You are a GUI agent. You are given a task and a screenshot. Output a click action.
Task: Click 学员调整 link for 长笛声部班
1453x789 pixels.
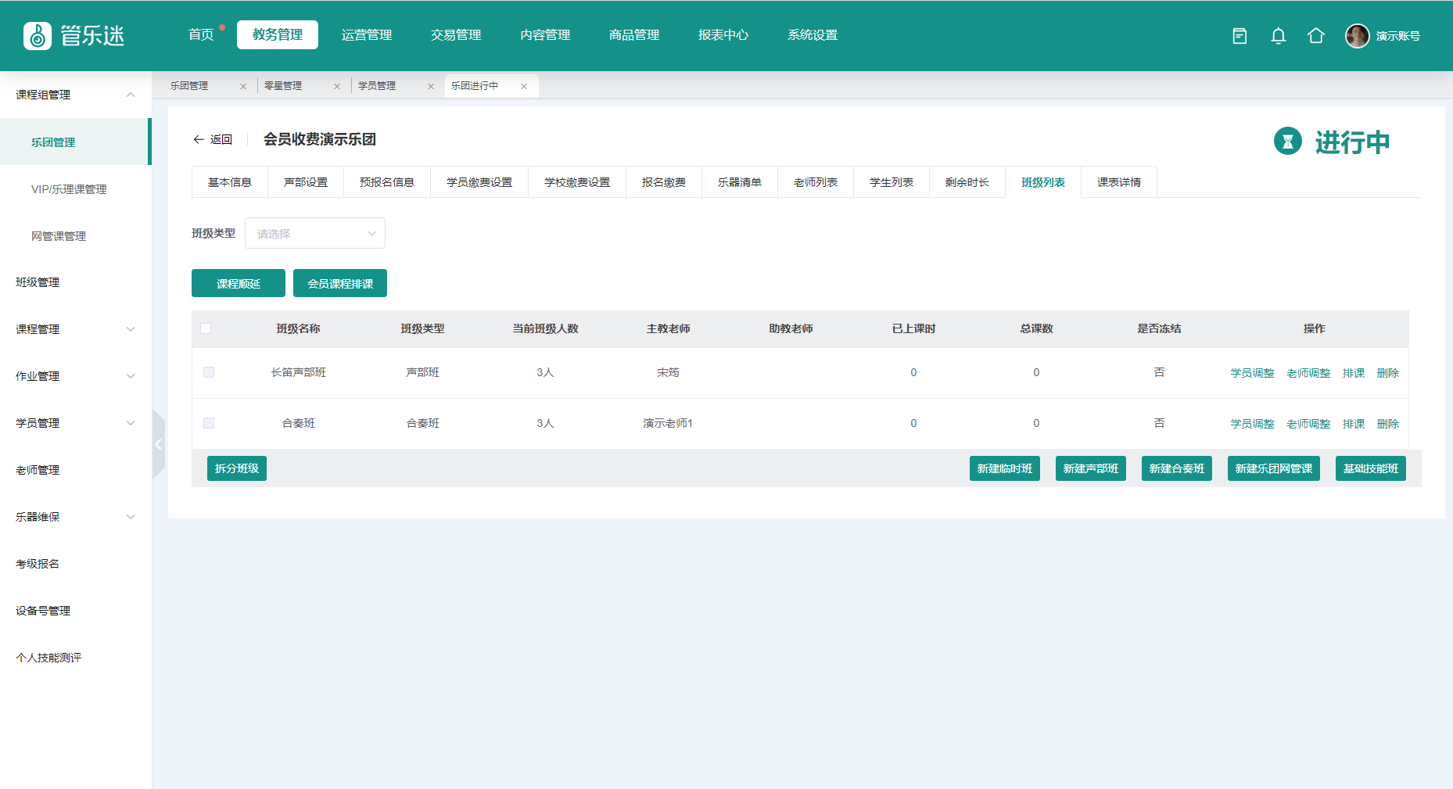[1252, 373]
